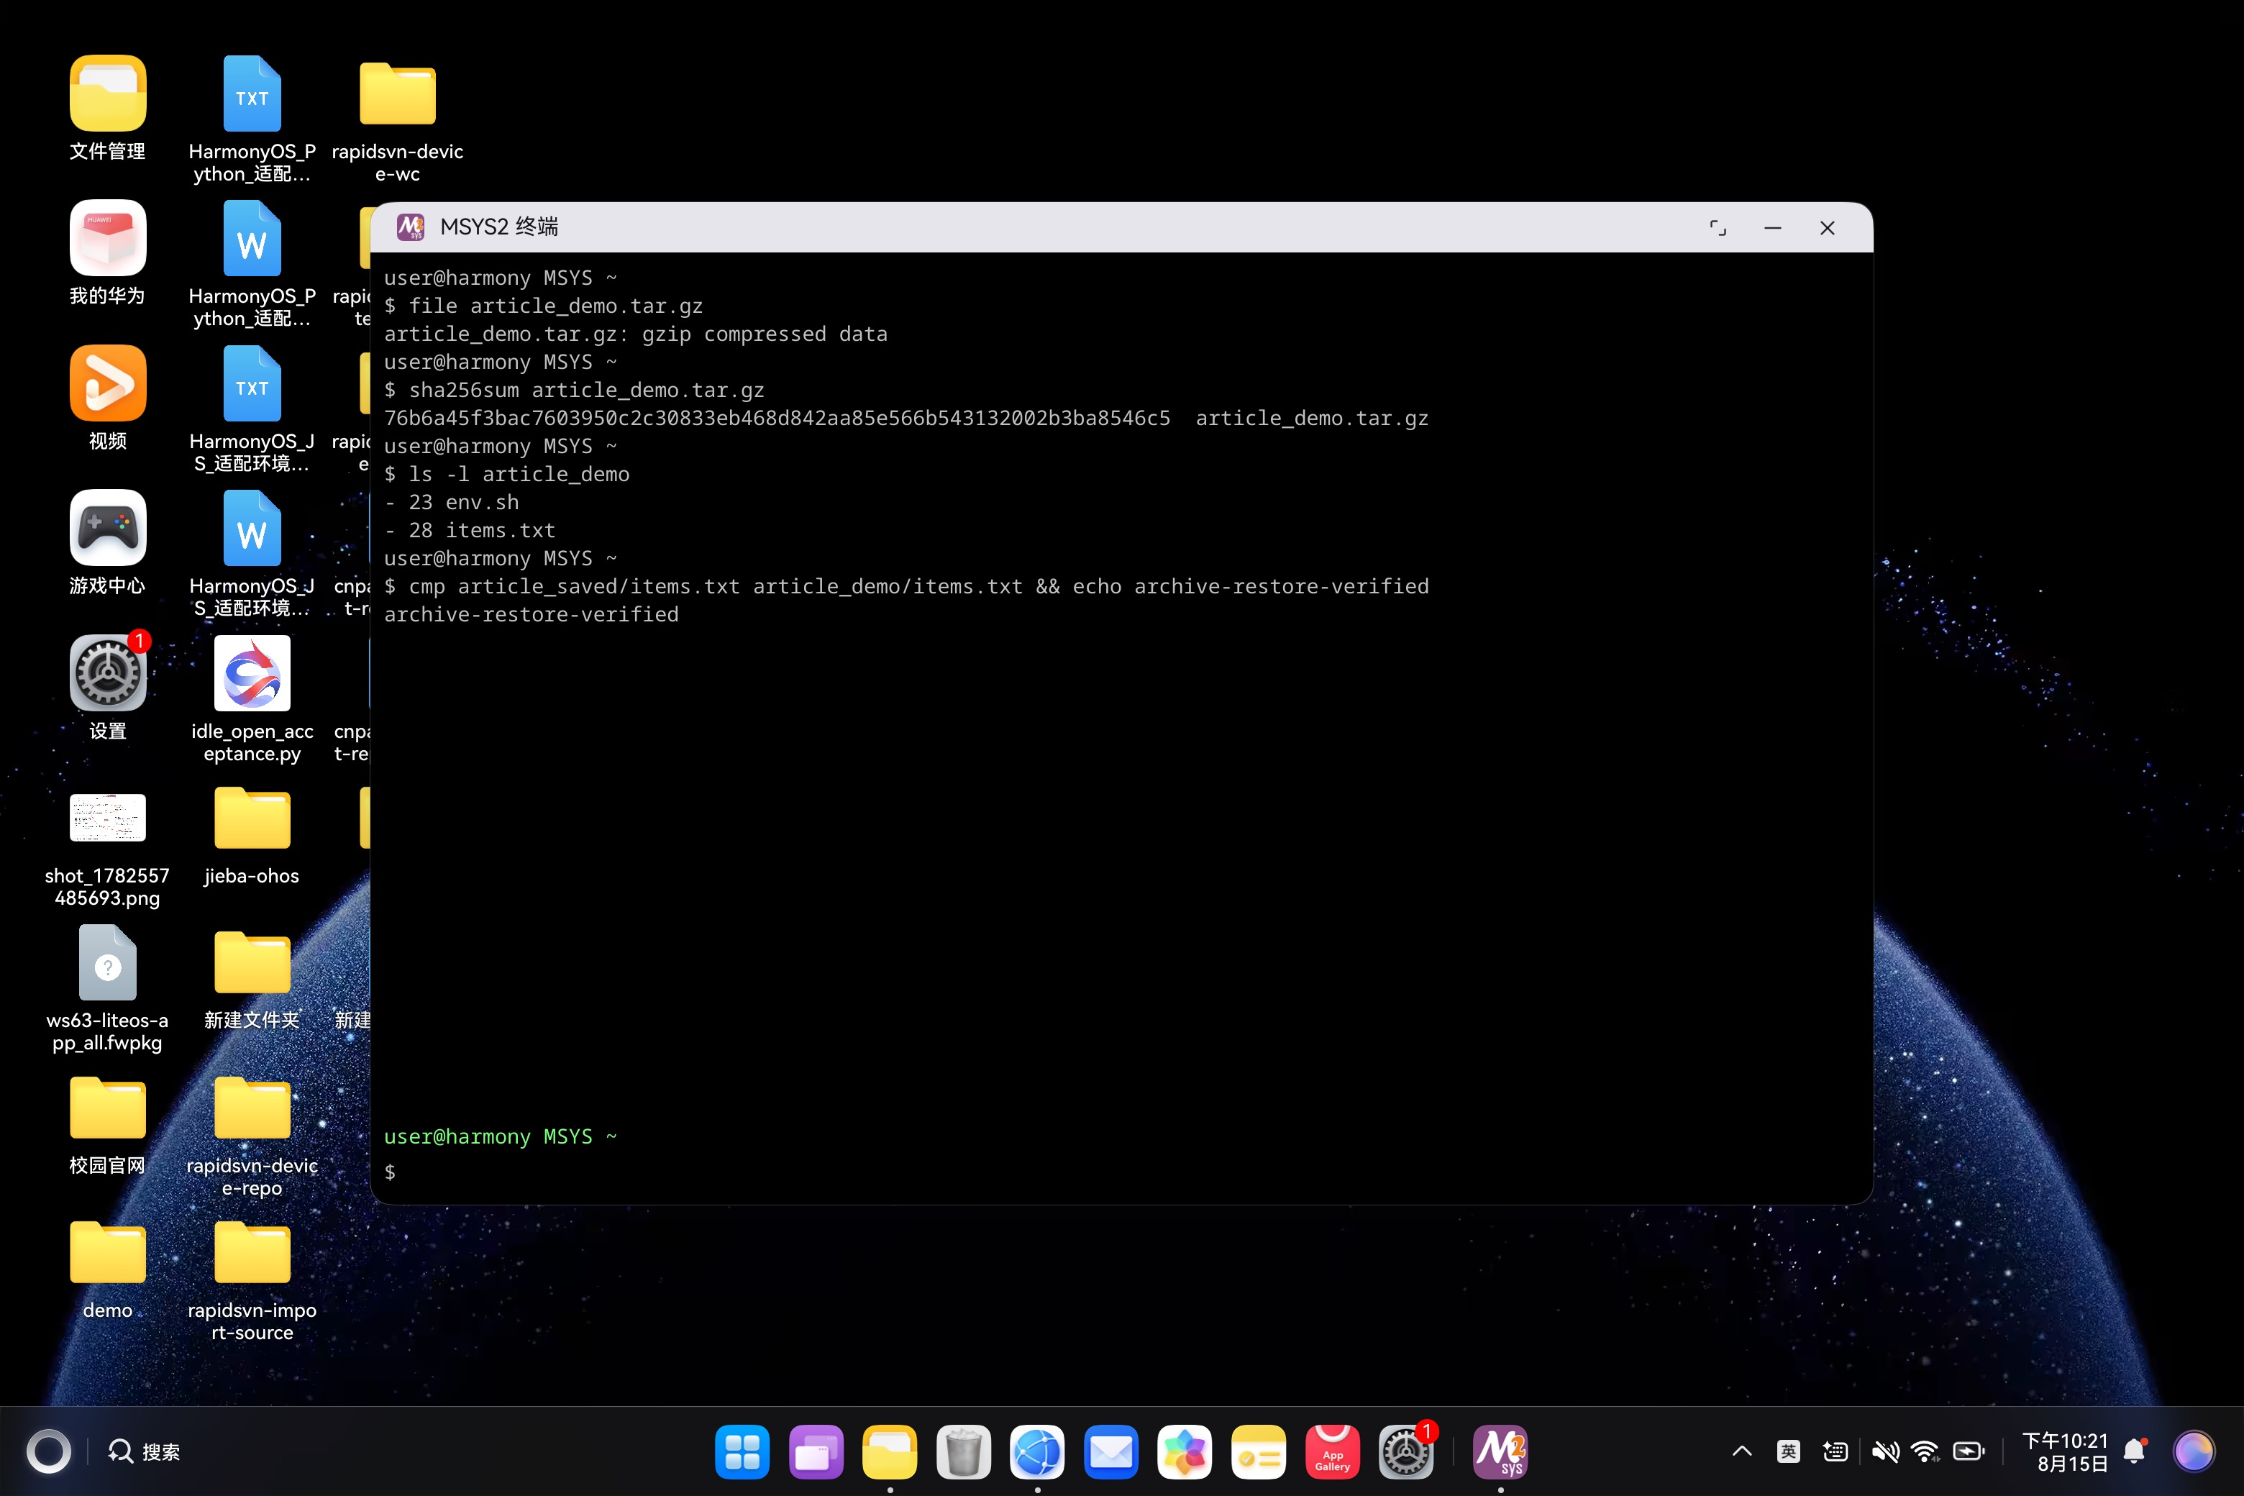Open the rapidsvn-device-repo folder
This screenshot has height=1496, width=2244.
252,1108
